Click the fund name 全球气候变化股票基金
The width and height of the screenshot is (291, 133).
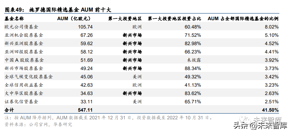pyautogui.click(x=29, y=77)
